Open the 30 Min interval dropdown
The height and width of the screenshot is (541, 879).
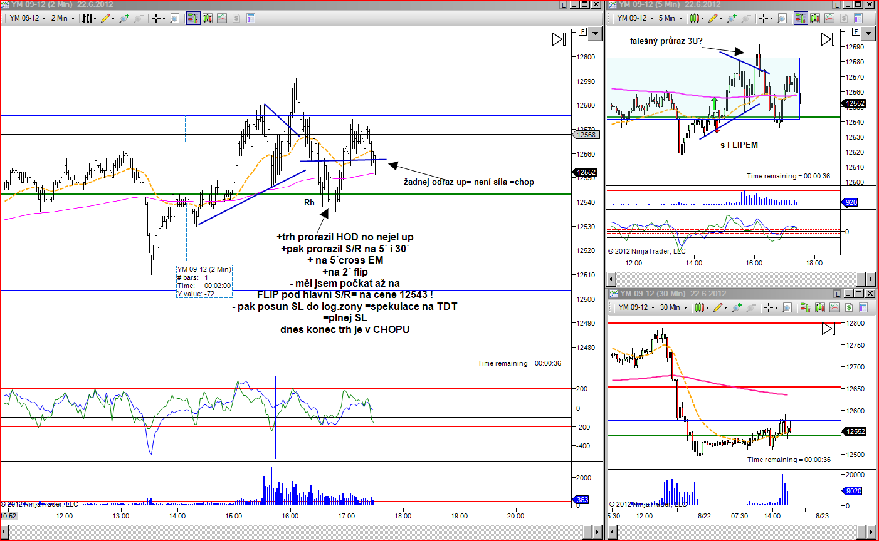(673, 307)
